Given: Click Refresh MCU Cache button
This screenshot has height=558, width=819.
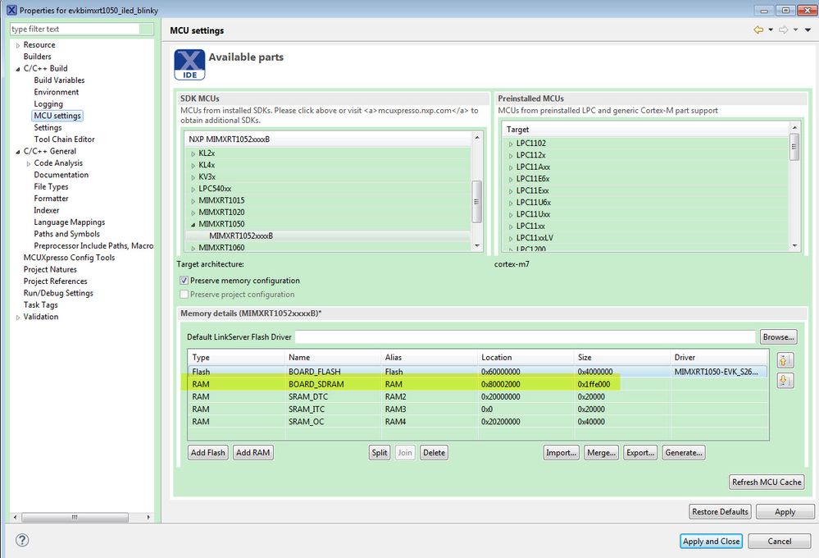Looking at the screenshot, I should point(767,482).
